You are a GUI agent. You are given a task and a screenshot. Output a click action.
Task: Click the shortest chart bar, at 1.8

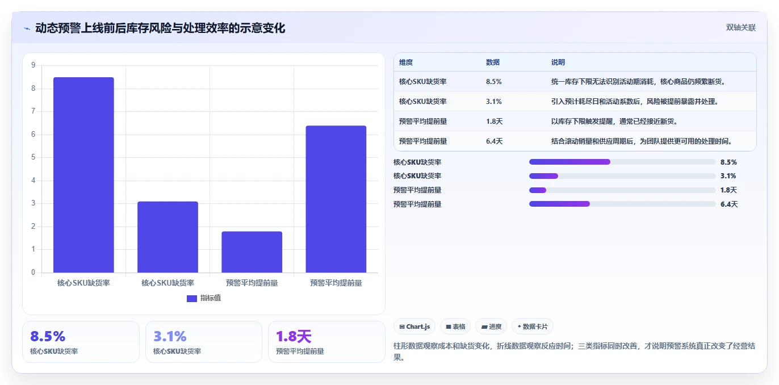(252, 252)
